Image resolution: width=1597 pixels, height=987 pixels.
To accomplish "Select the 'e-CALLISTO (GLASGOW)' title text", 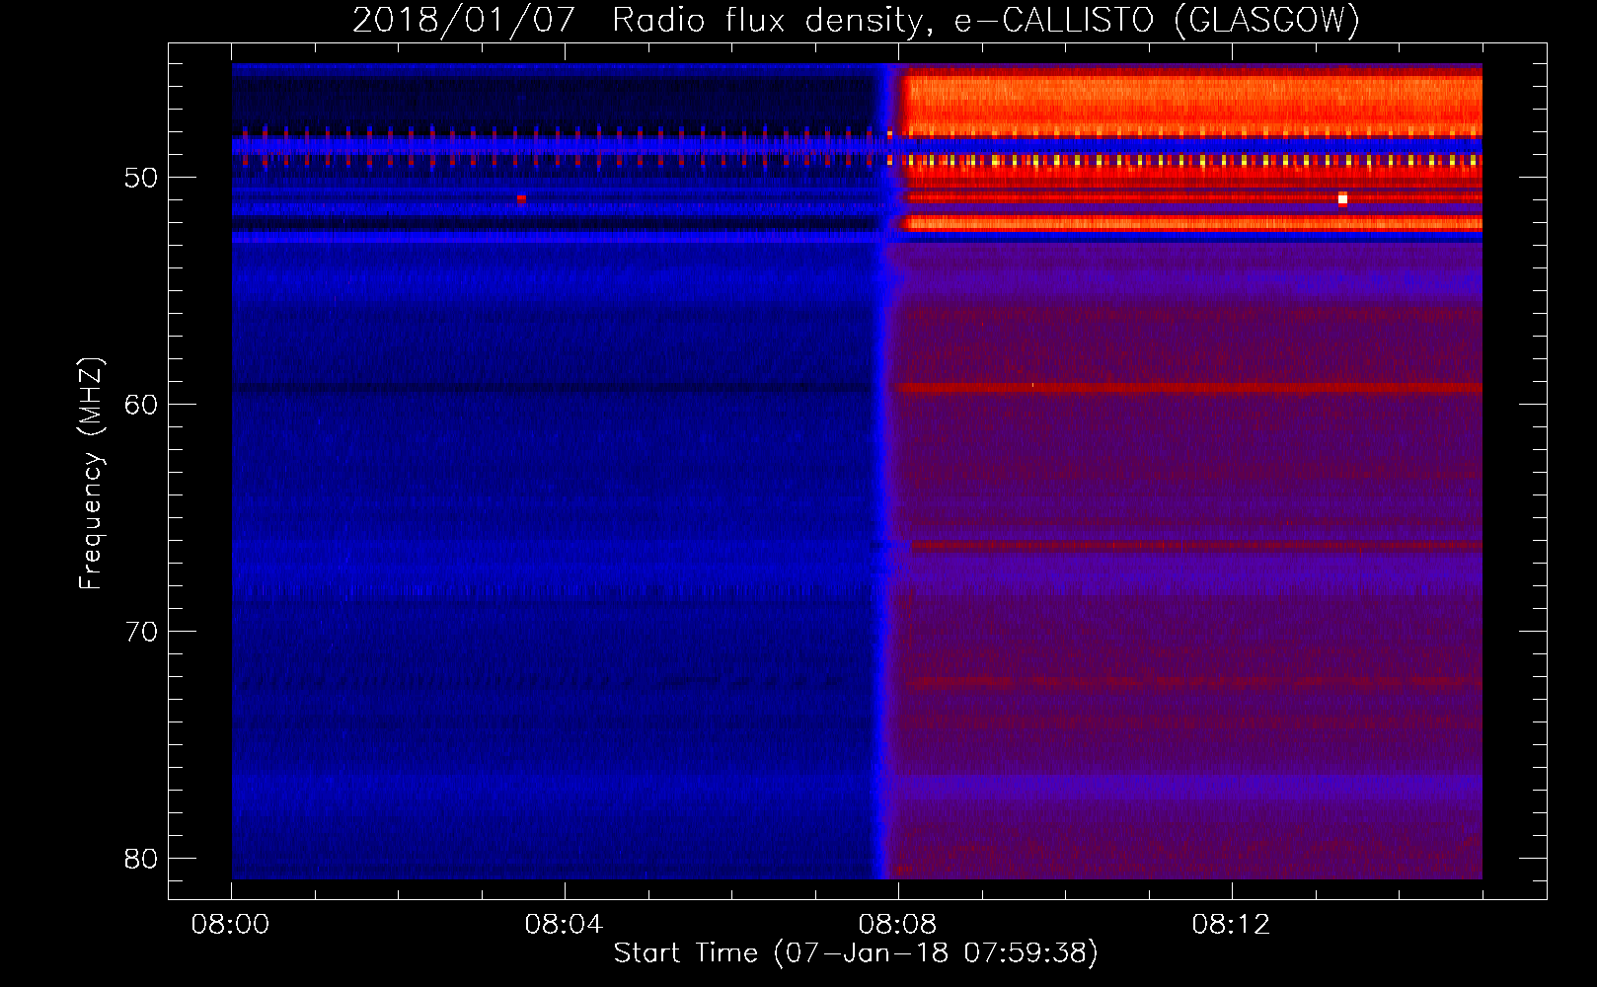I will 1157,20.
